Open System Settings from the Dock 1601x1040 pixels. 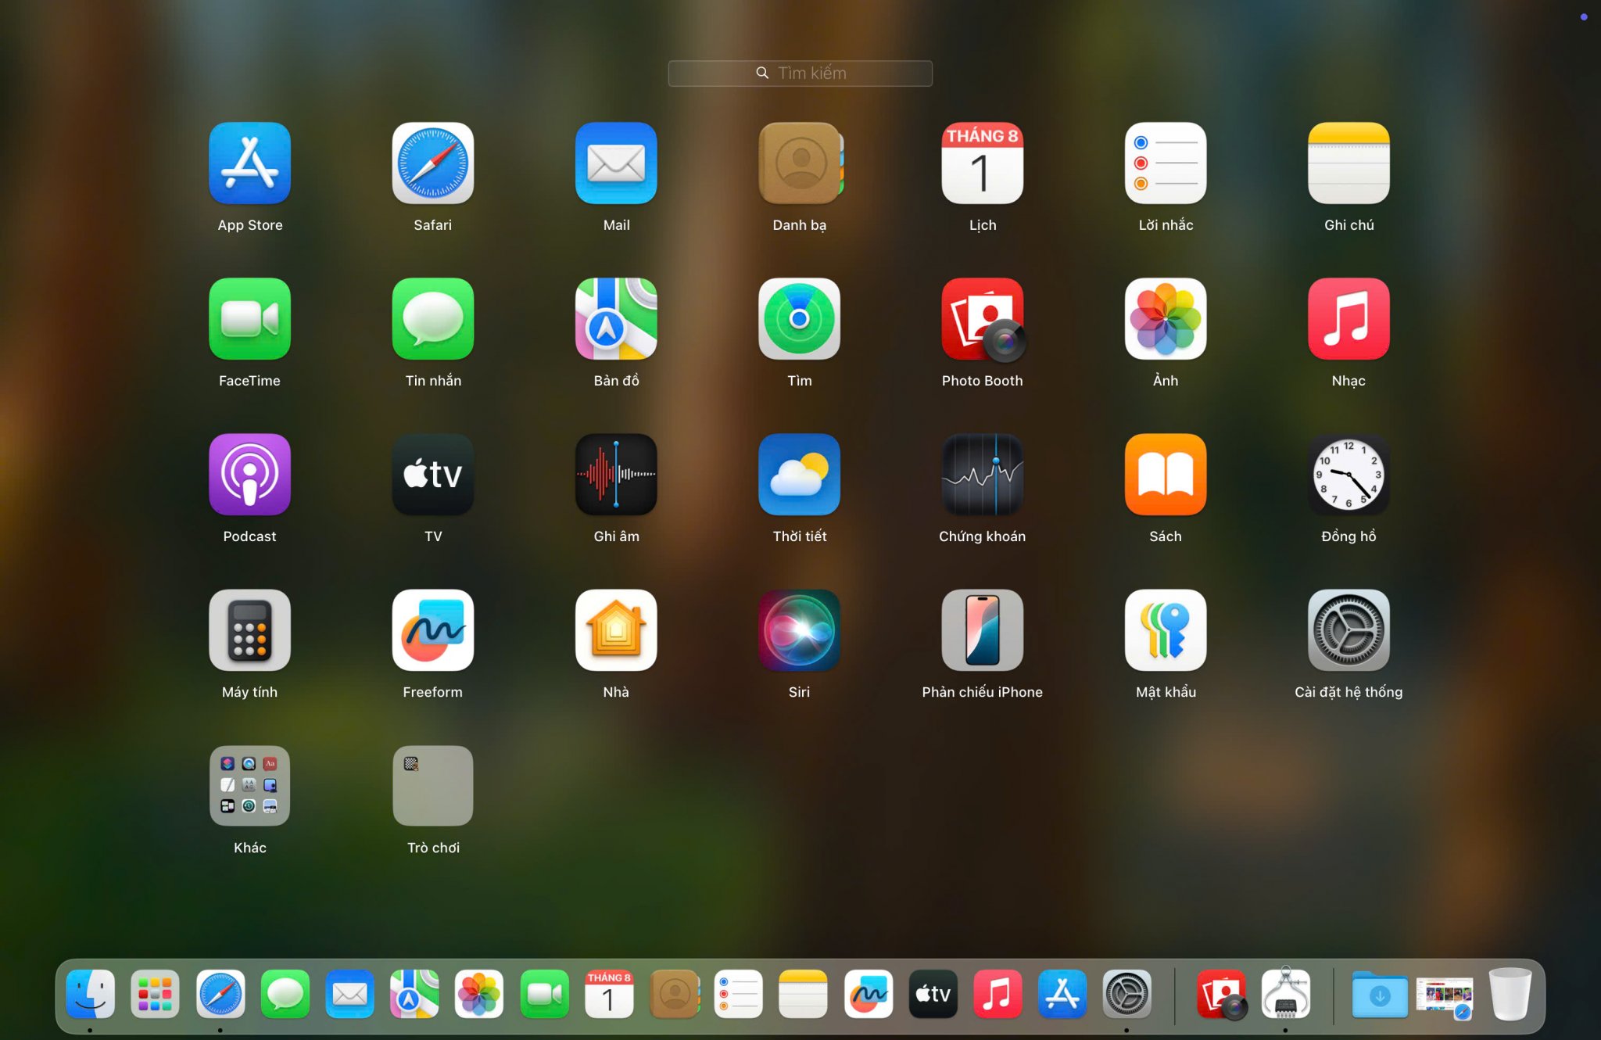click(x=1126, y=994)
